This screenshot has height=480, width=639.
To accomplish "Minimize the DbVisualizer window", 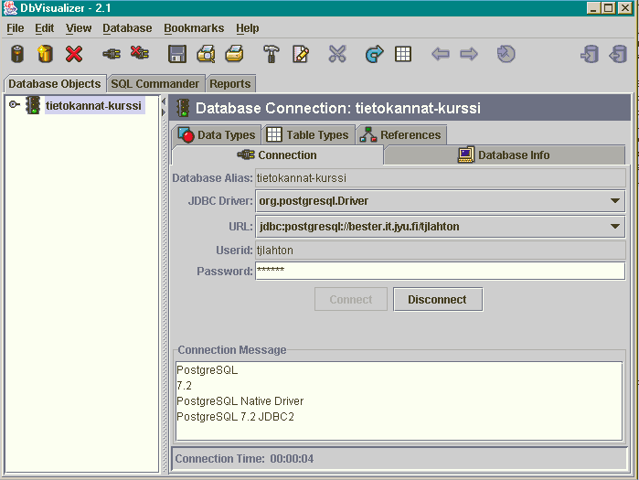I will [x=594, y=8].
